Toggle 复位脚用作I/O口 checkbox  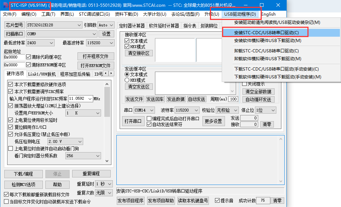point(10,127)
